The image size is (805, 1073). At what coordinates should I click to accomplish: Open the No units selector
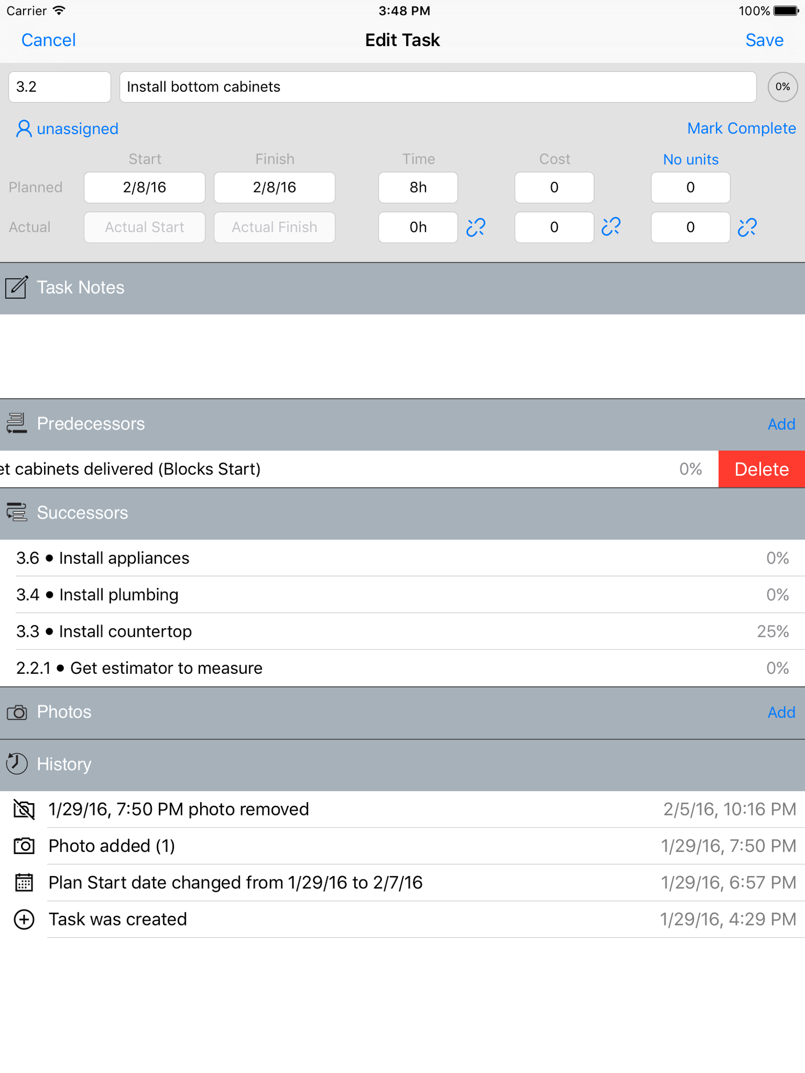coord(691,159)
